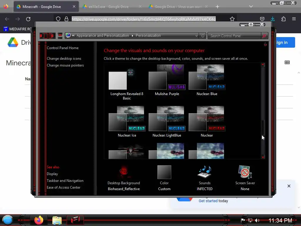
Task: Go forward in Firefox
Action: tap(18, 19)
